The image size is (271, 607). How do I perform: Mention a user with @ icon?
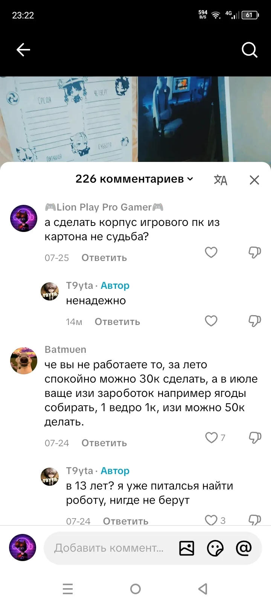pyautogui.click(x=244, y=548)
